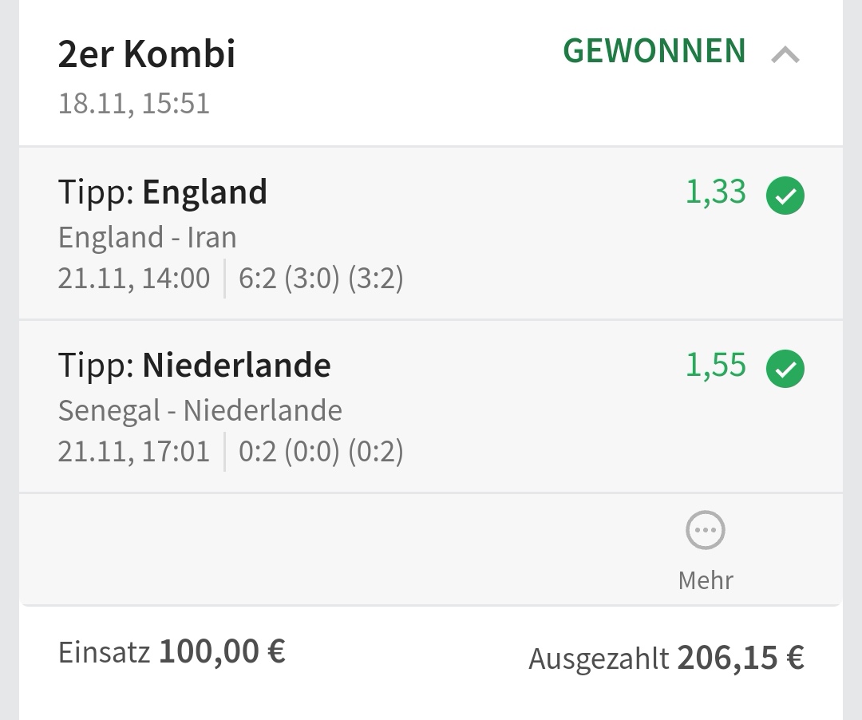Select the Tipp: England heading
The image size is (862, 720).
click(x=163, y=192)
